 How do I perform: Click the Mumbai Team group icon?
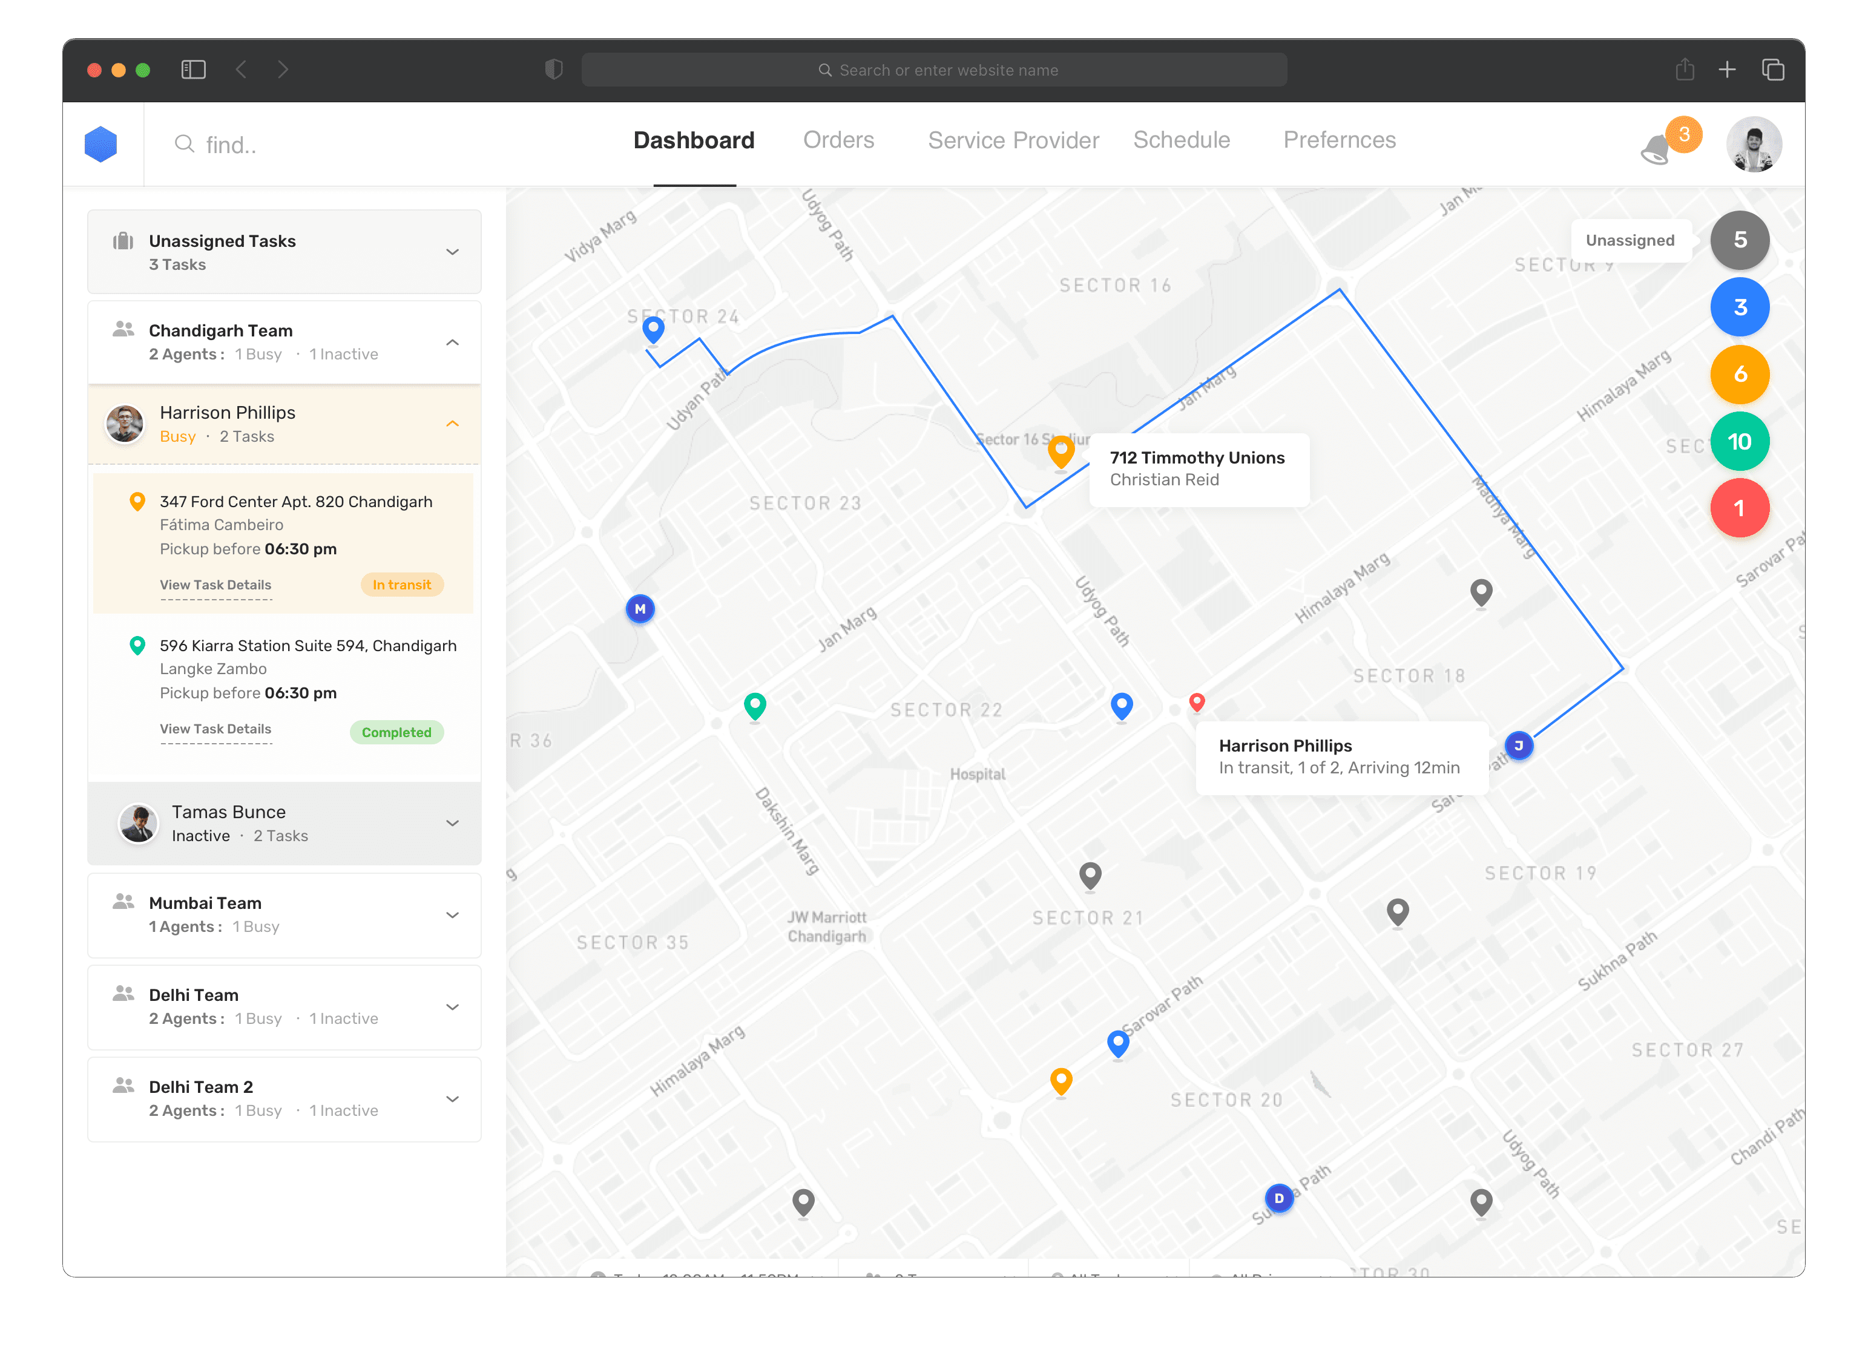(123, 902)
